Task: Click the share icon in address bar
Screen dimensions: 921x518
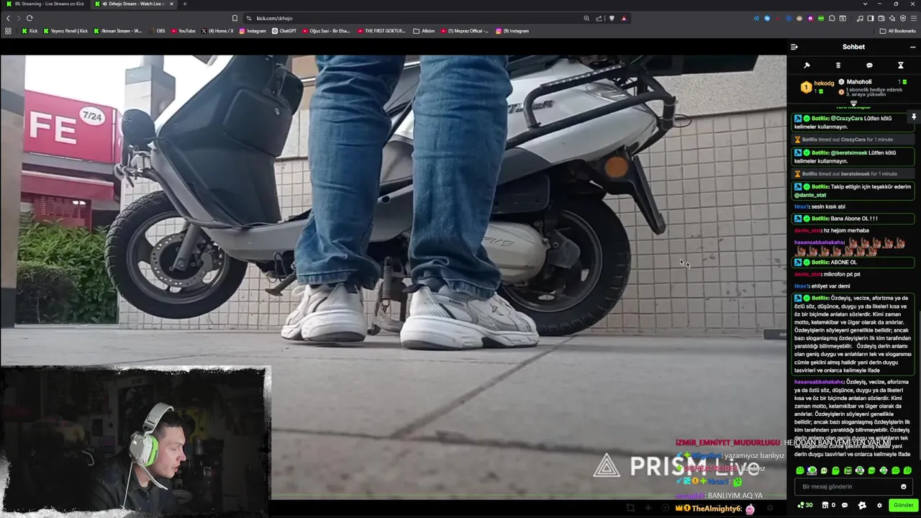Action: (x=599, y=18)
